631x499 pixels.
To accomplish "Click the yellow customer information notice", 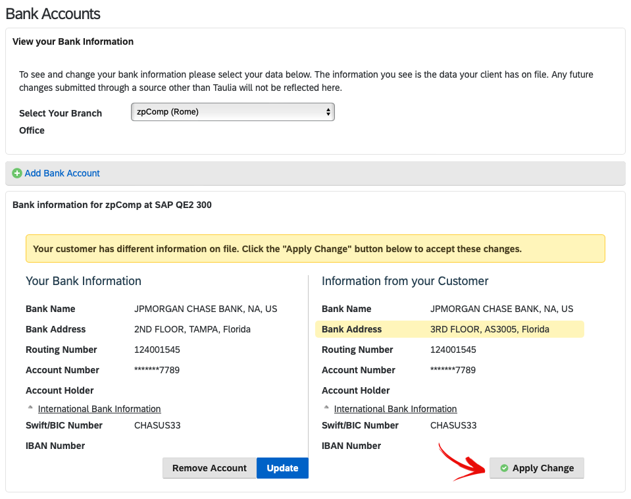I will pyautogui.click(x=315, y=248).
